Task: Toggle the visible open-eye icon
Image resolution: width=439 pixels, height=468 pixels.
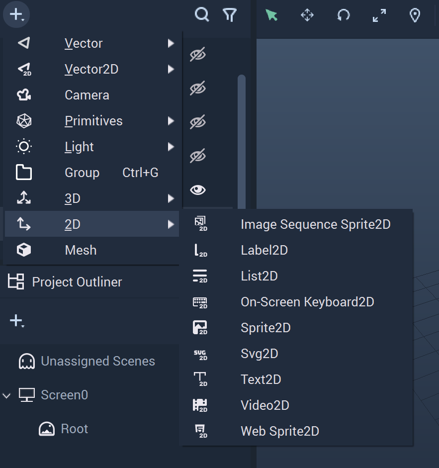Action: (x=197, y=190)
